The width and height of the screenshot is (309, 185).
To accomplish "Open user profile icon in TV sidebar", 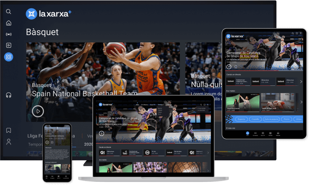I will pyautogui.click(x=9, y=142).
